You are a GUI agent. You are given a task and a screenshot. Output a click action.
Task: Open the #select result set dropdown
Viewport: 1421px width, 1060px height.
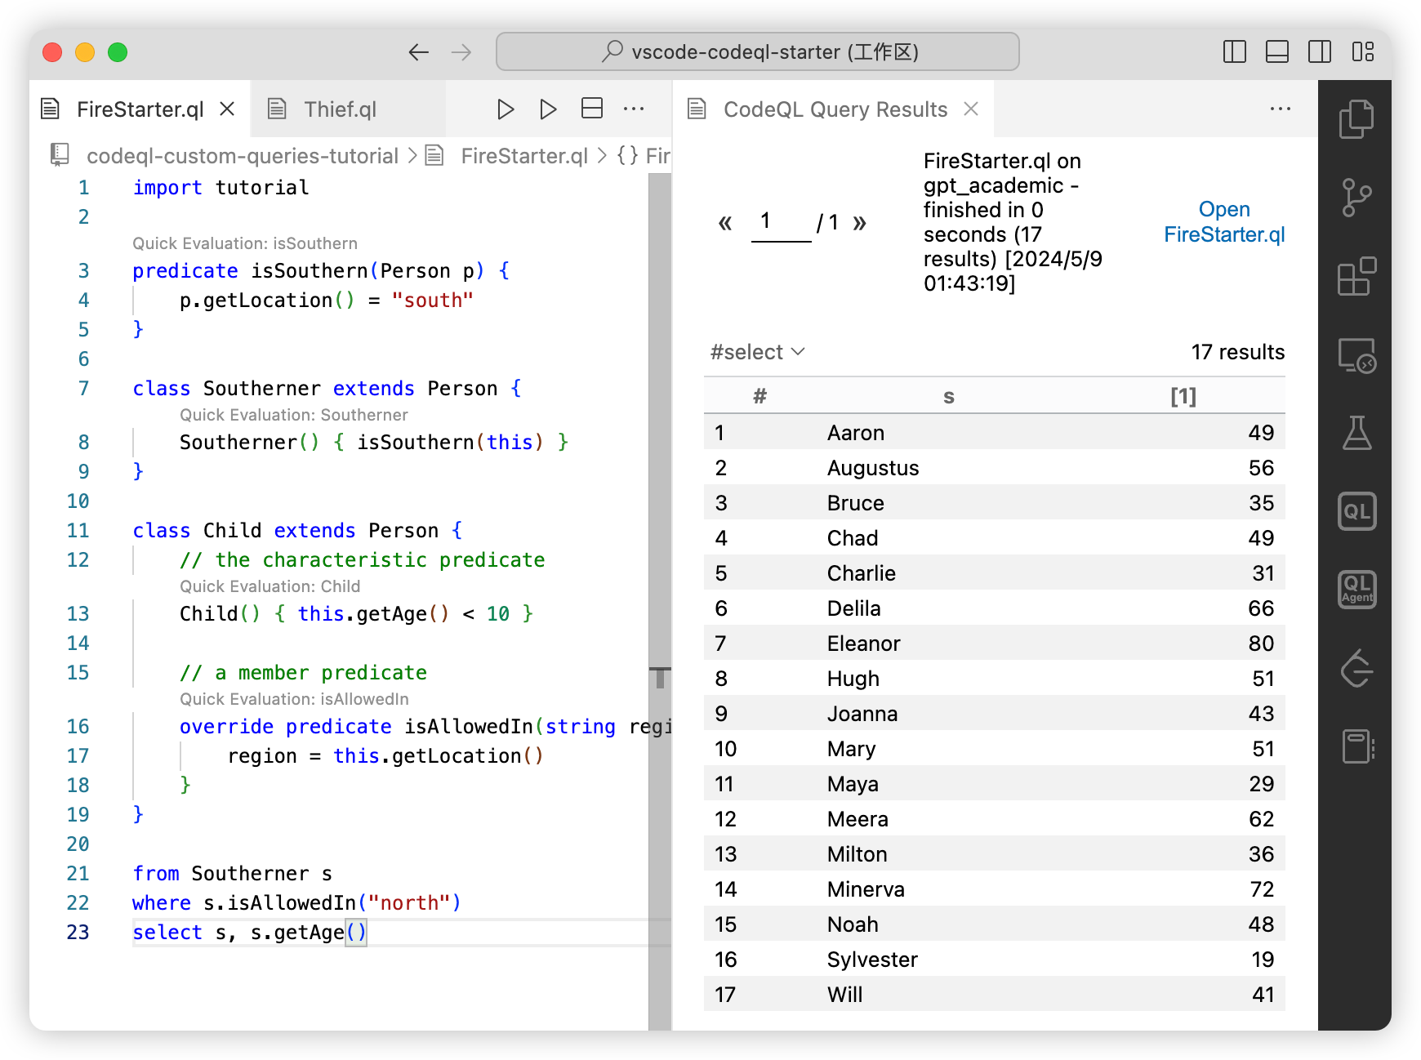758,352
